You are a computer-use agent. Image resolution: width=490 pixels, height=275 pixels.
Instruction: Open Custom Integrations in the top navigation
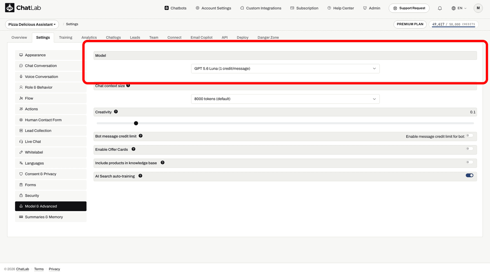click(261, 8)
